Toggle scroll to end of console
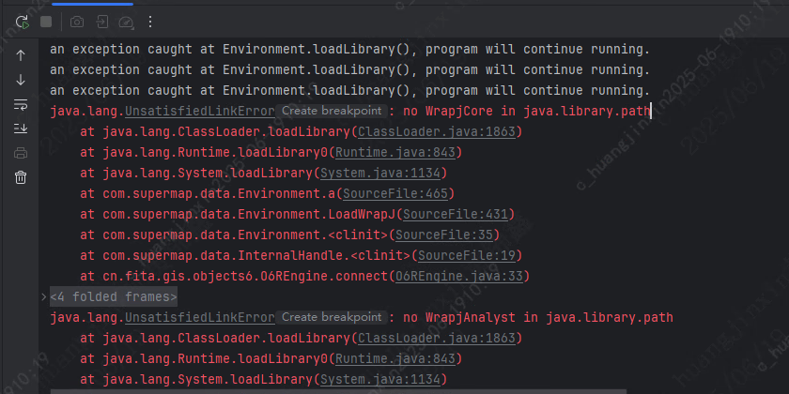 click(21, 129)
